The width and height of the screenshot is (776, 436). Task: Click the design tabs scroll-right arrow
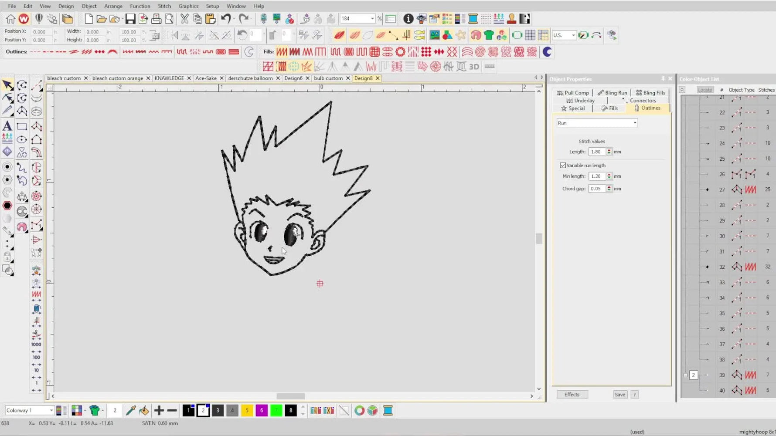(x=542, y=78)
